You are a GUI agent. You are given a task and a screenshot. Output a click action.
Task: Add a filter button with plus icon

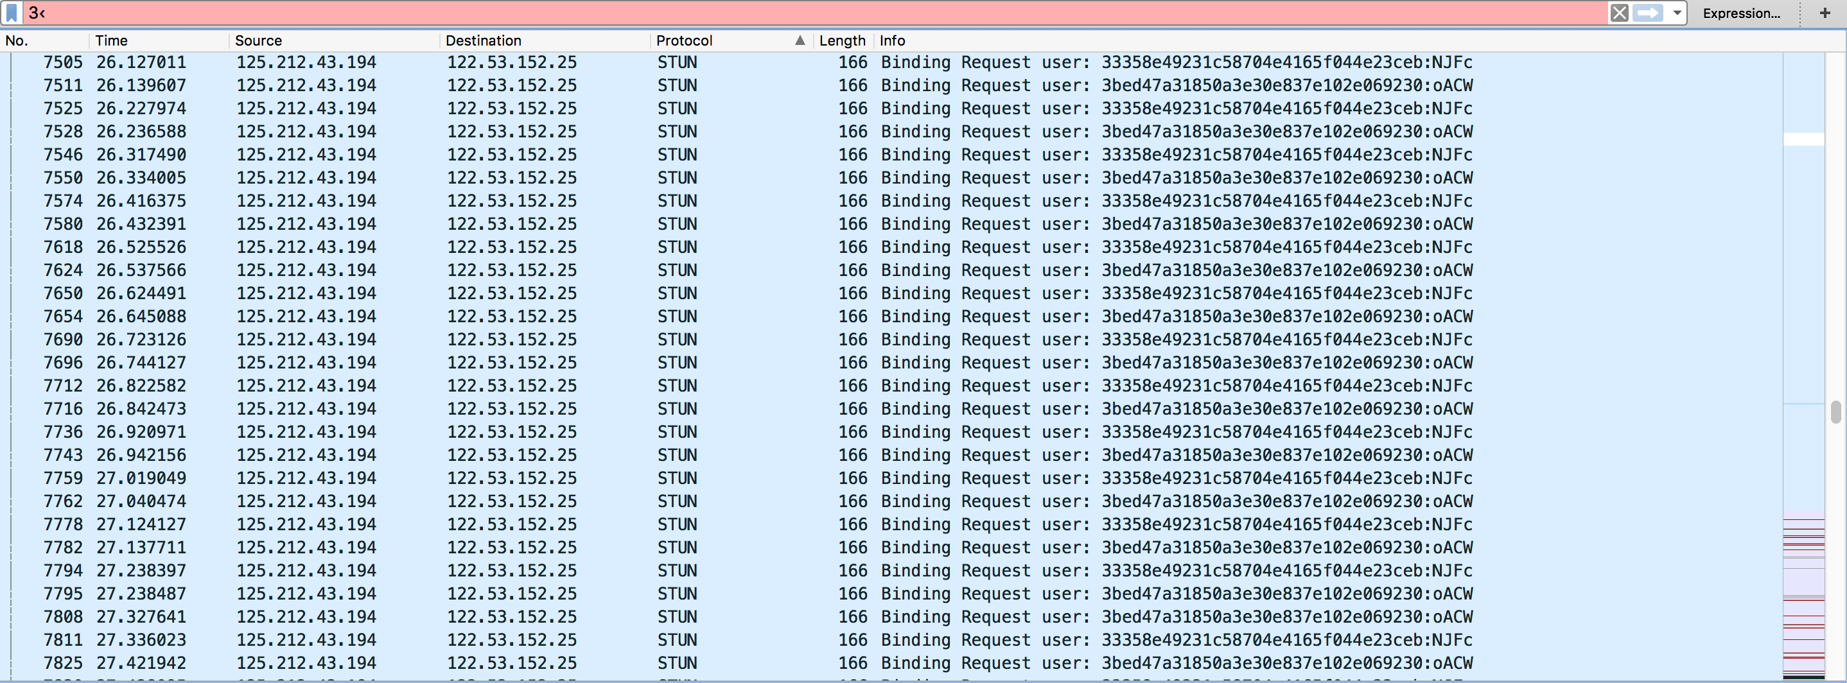click(1824, 13)
